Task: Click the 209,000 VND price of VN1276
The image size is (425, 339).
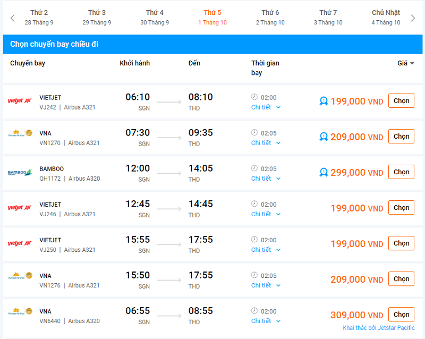Action: [356, 279]
